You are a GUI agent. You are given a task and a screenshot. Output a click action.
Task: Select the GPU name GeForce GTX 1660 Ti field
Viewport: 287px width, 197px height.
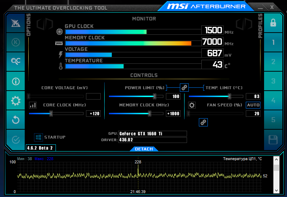(153, 134)
